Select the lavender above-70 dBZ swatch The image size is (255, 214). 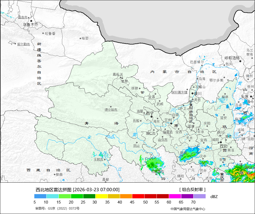[x=200, y=196]
